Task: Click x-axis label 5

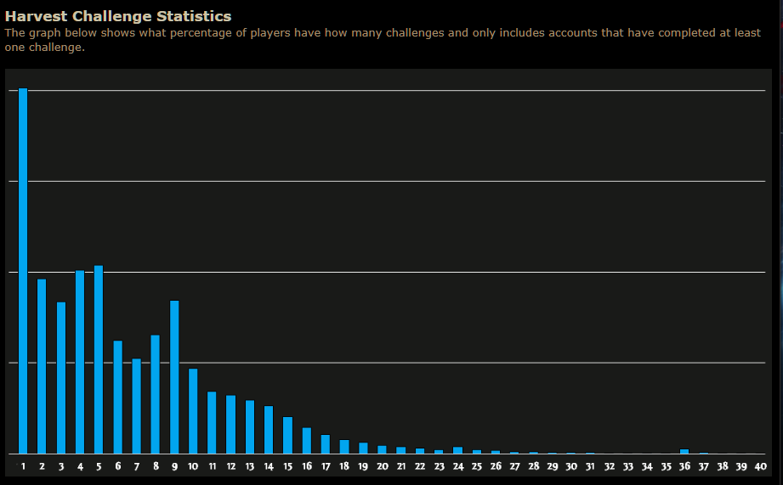Action: 99,466
